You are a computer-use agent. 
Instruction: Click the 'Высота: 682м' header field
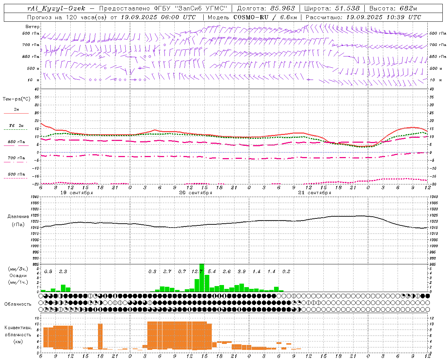[393, 8]
